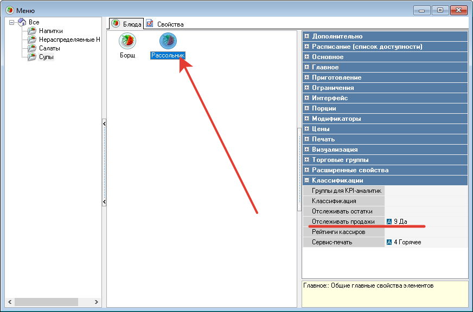Expand the Расписание (список доступности) section

pyautogui.click(x=307, y=47)
